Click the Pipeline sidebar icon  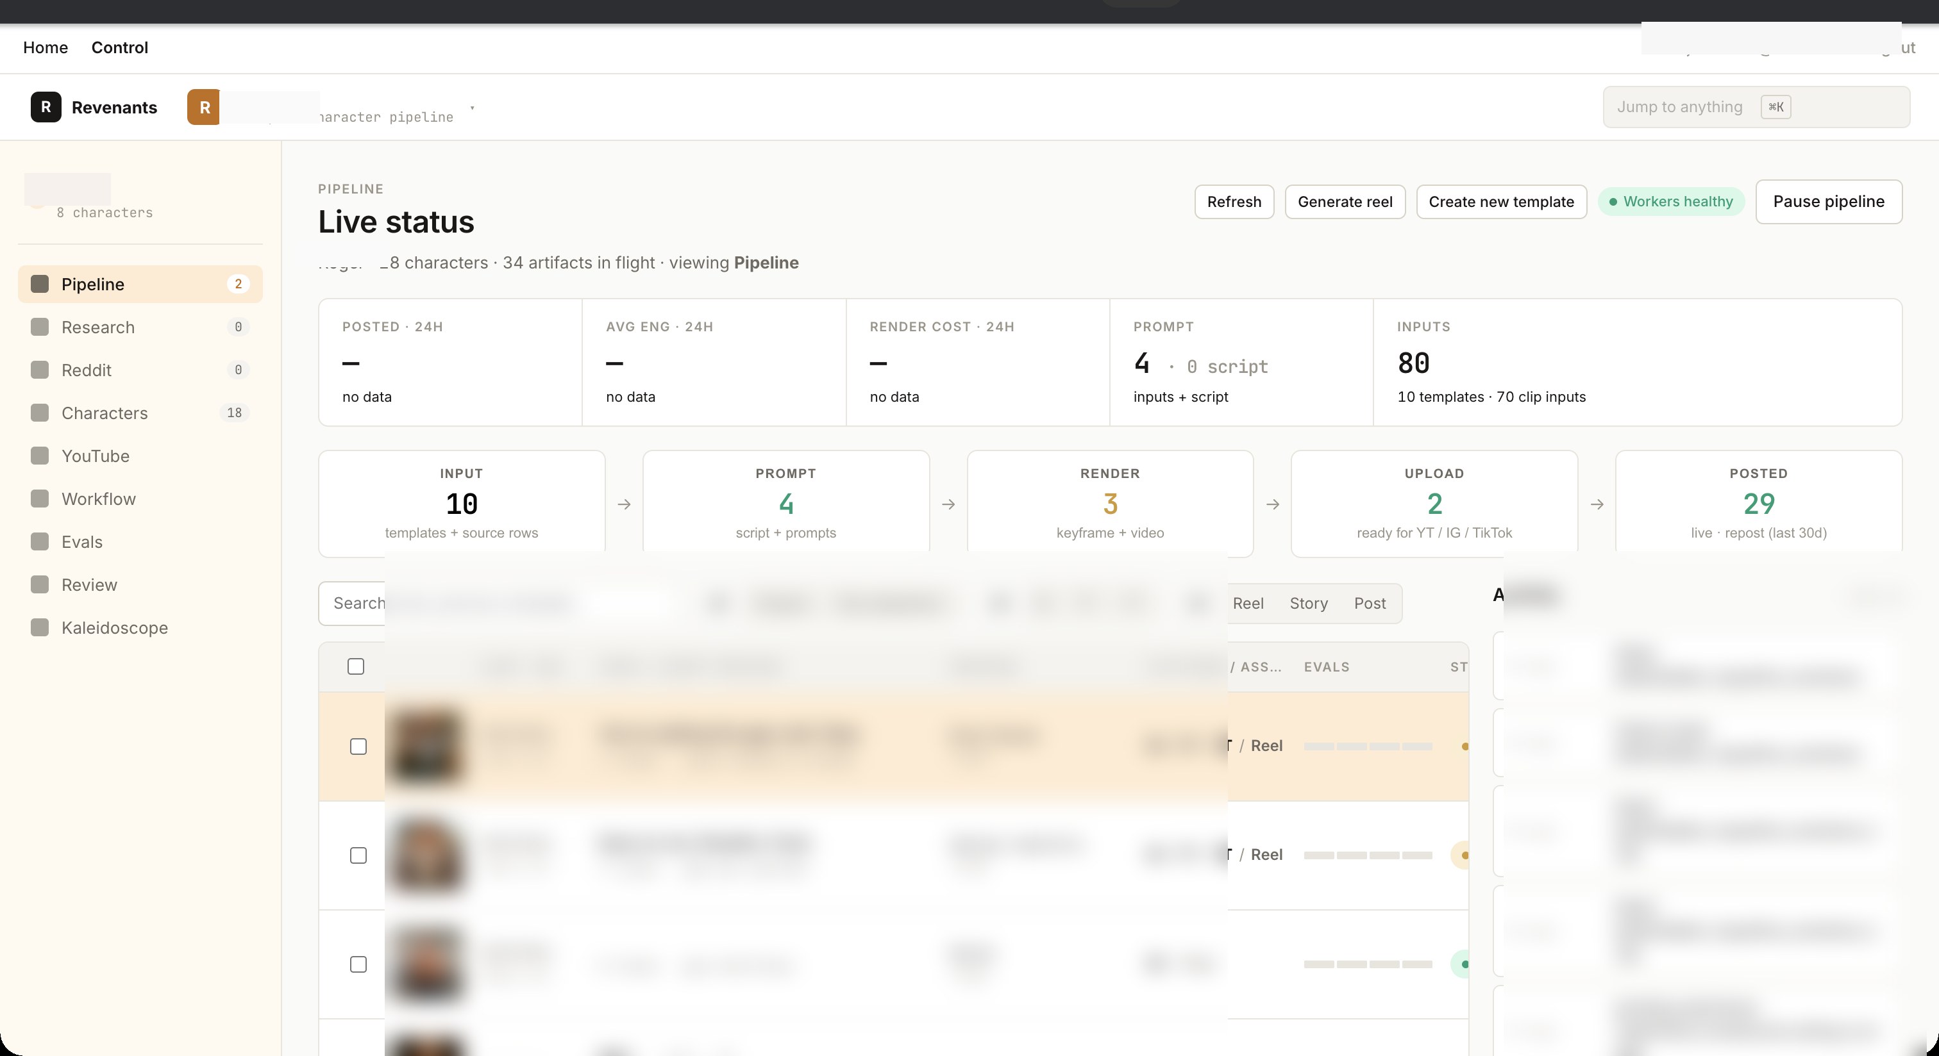[40, 284]
